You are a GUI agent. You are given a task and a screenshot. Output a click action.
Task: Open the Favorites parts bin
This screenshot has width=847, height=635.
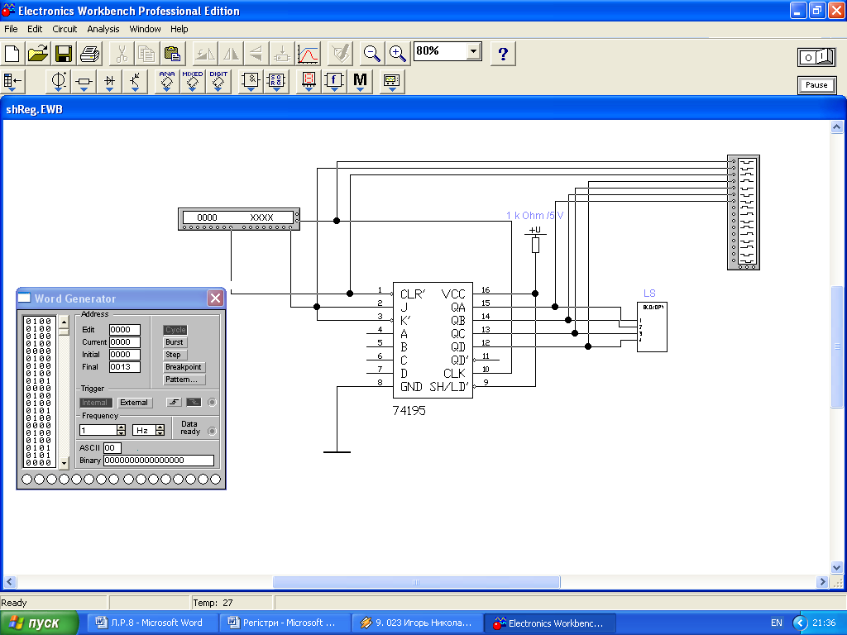point(12,81)
